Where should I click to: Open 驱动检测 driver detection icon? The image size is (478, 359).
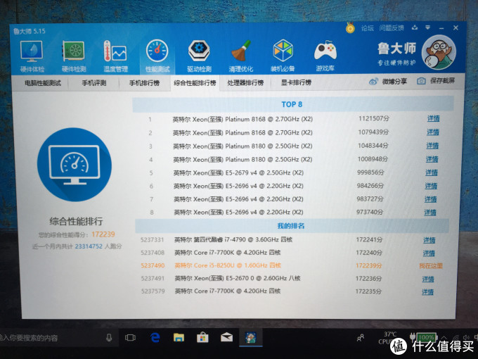(199, 56)
